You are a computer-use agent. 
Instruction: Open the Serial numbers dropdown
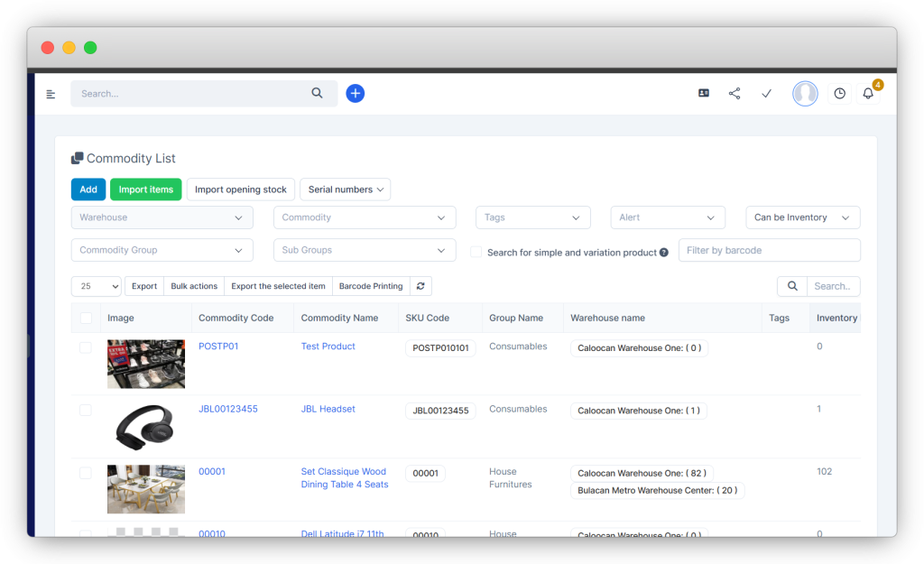coord(345,190)
